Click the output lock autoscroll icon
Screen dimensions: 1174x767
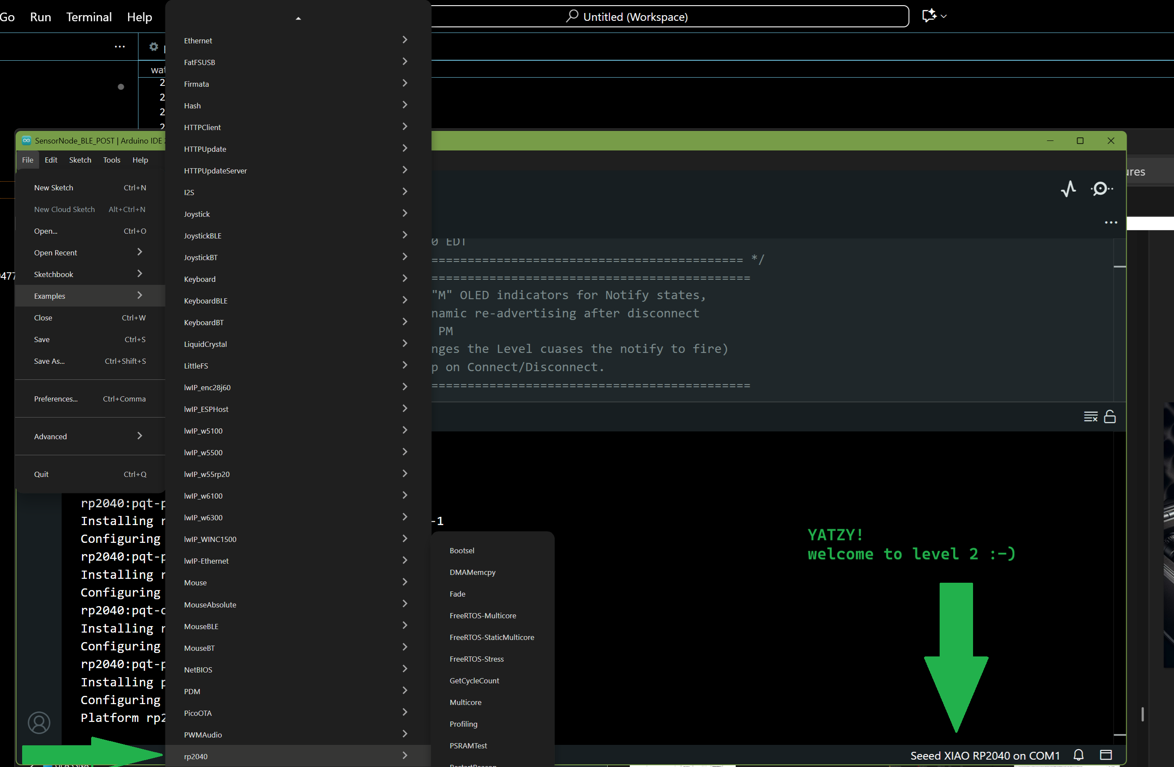click(1110, 417)
